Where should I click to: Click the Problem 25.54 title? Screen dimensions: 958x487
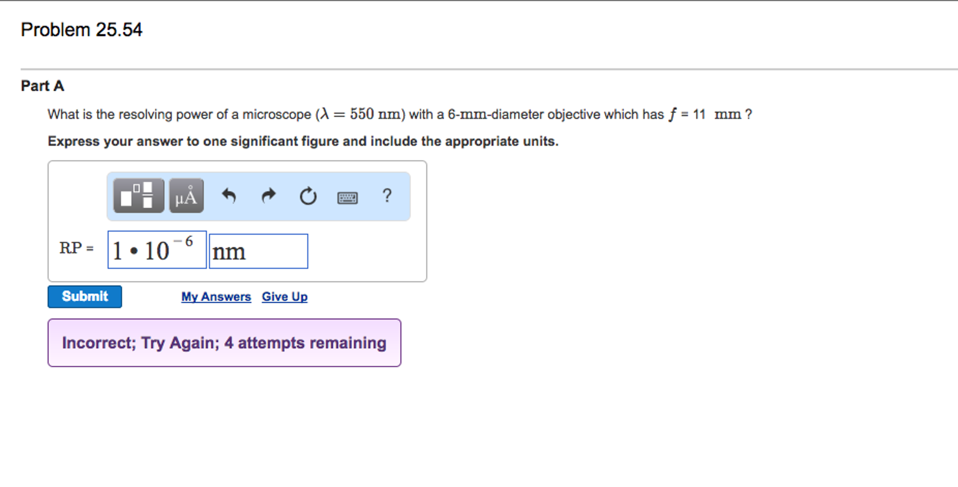pyautogui.click(x=82, y=29)
